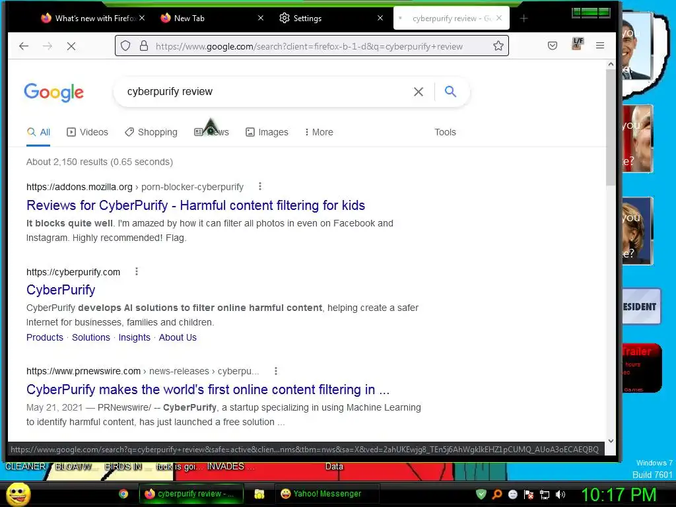Open Yahoo! Messenger taskbar button

pos(327,494)
